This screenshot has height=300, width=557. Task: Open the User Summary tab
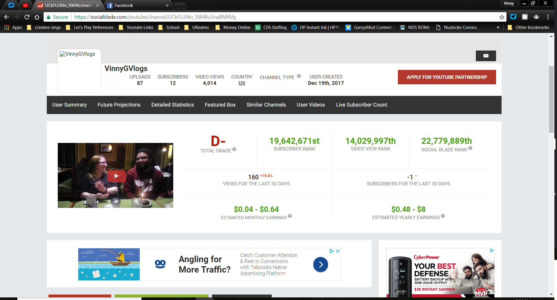click(70, 105)
